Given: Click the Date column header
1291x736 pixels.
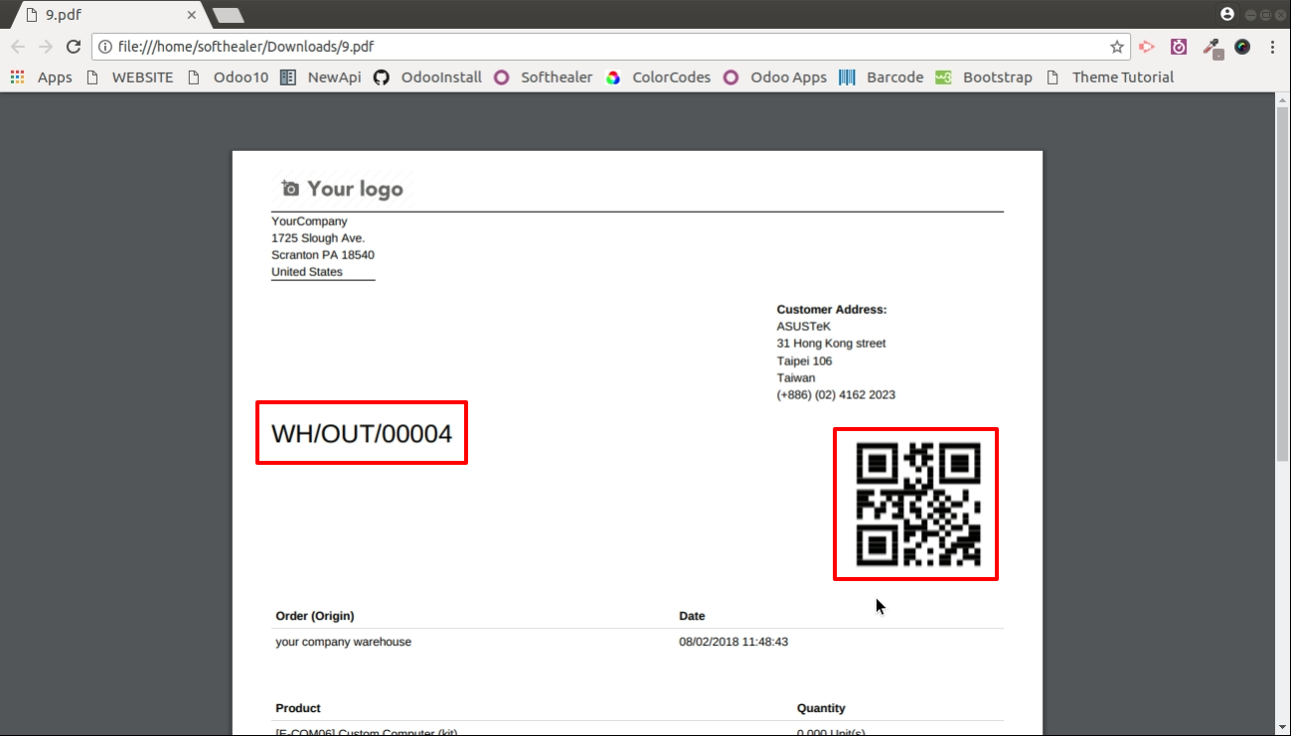Looking at the screenshot, I should pyautogui.click(x=692, y=616).
